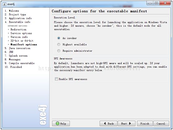Click the right arrow on the Next button
Viewport: 173px width, 130px height.
[130, 124]
